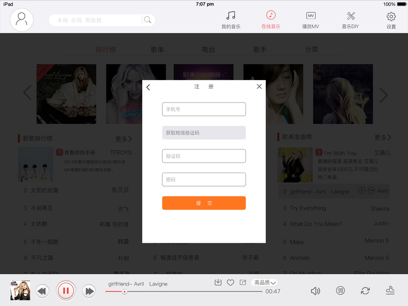This screenshot has height=306, width=408.
Task: Select song Maps
Action: point(297,242)
